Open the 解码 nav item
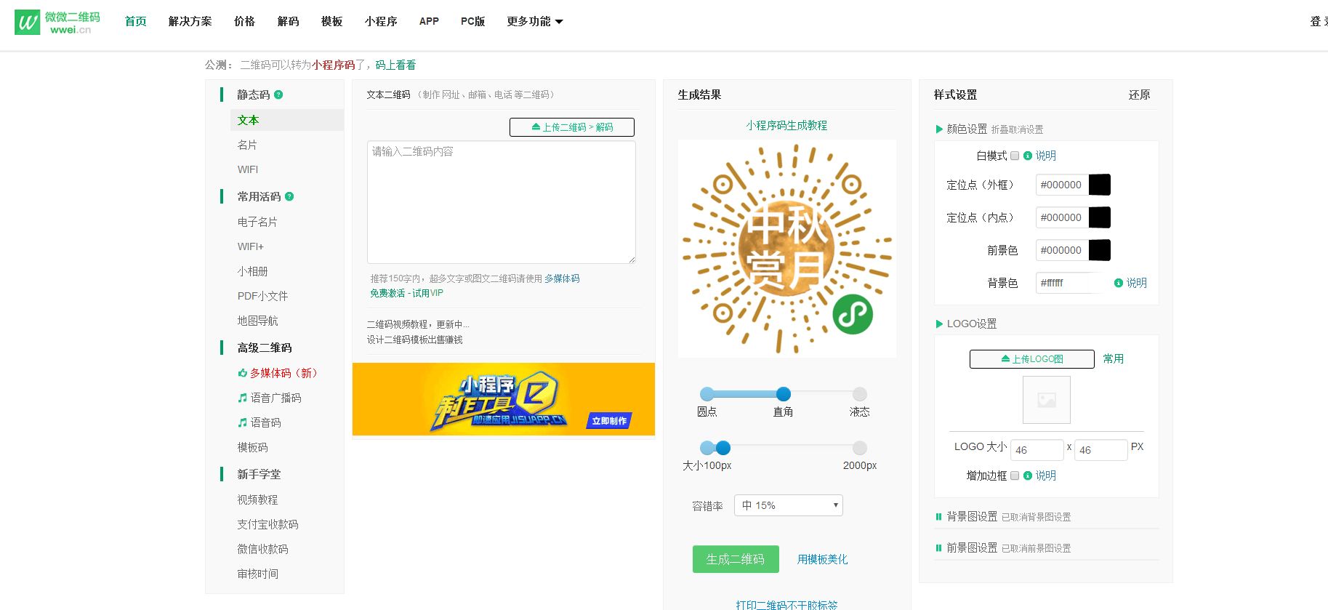The height and width of the screenshot is (610, 1328). [289, 21]
